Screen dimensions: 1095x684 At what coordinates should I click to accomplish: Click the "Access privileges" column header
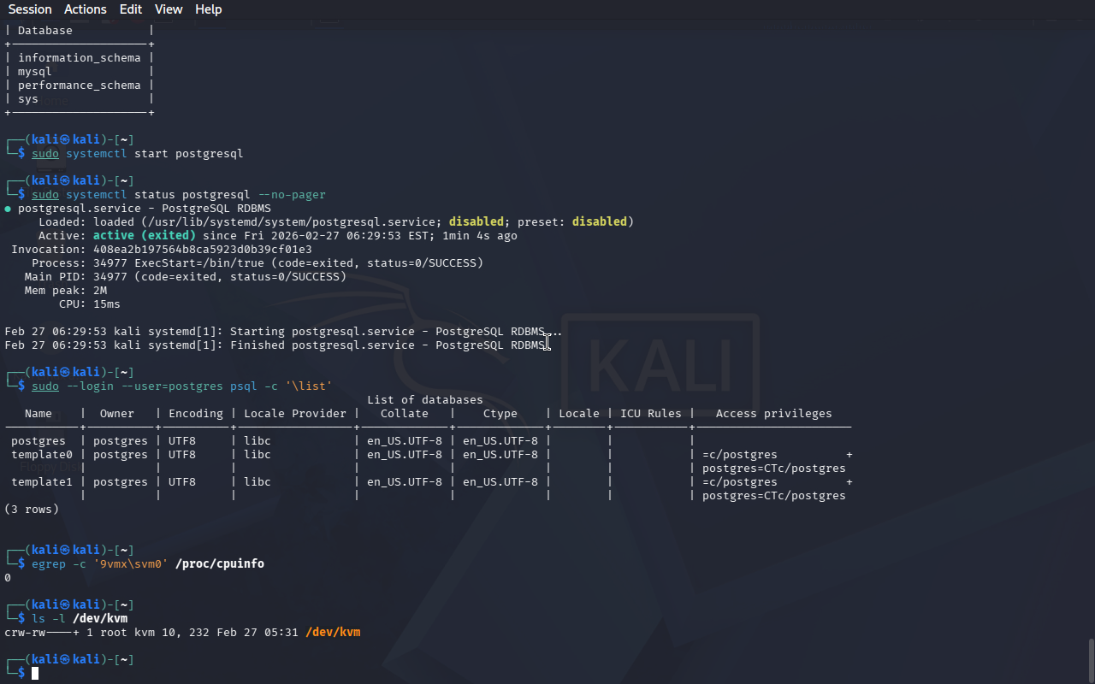773,414
